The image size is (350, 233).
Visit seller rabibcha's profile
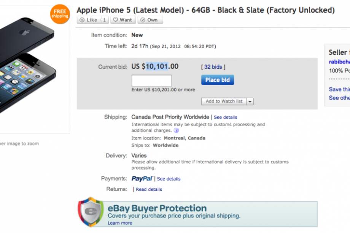(x=338, y=61)
